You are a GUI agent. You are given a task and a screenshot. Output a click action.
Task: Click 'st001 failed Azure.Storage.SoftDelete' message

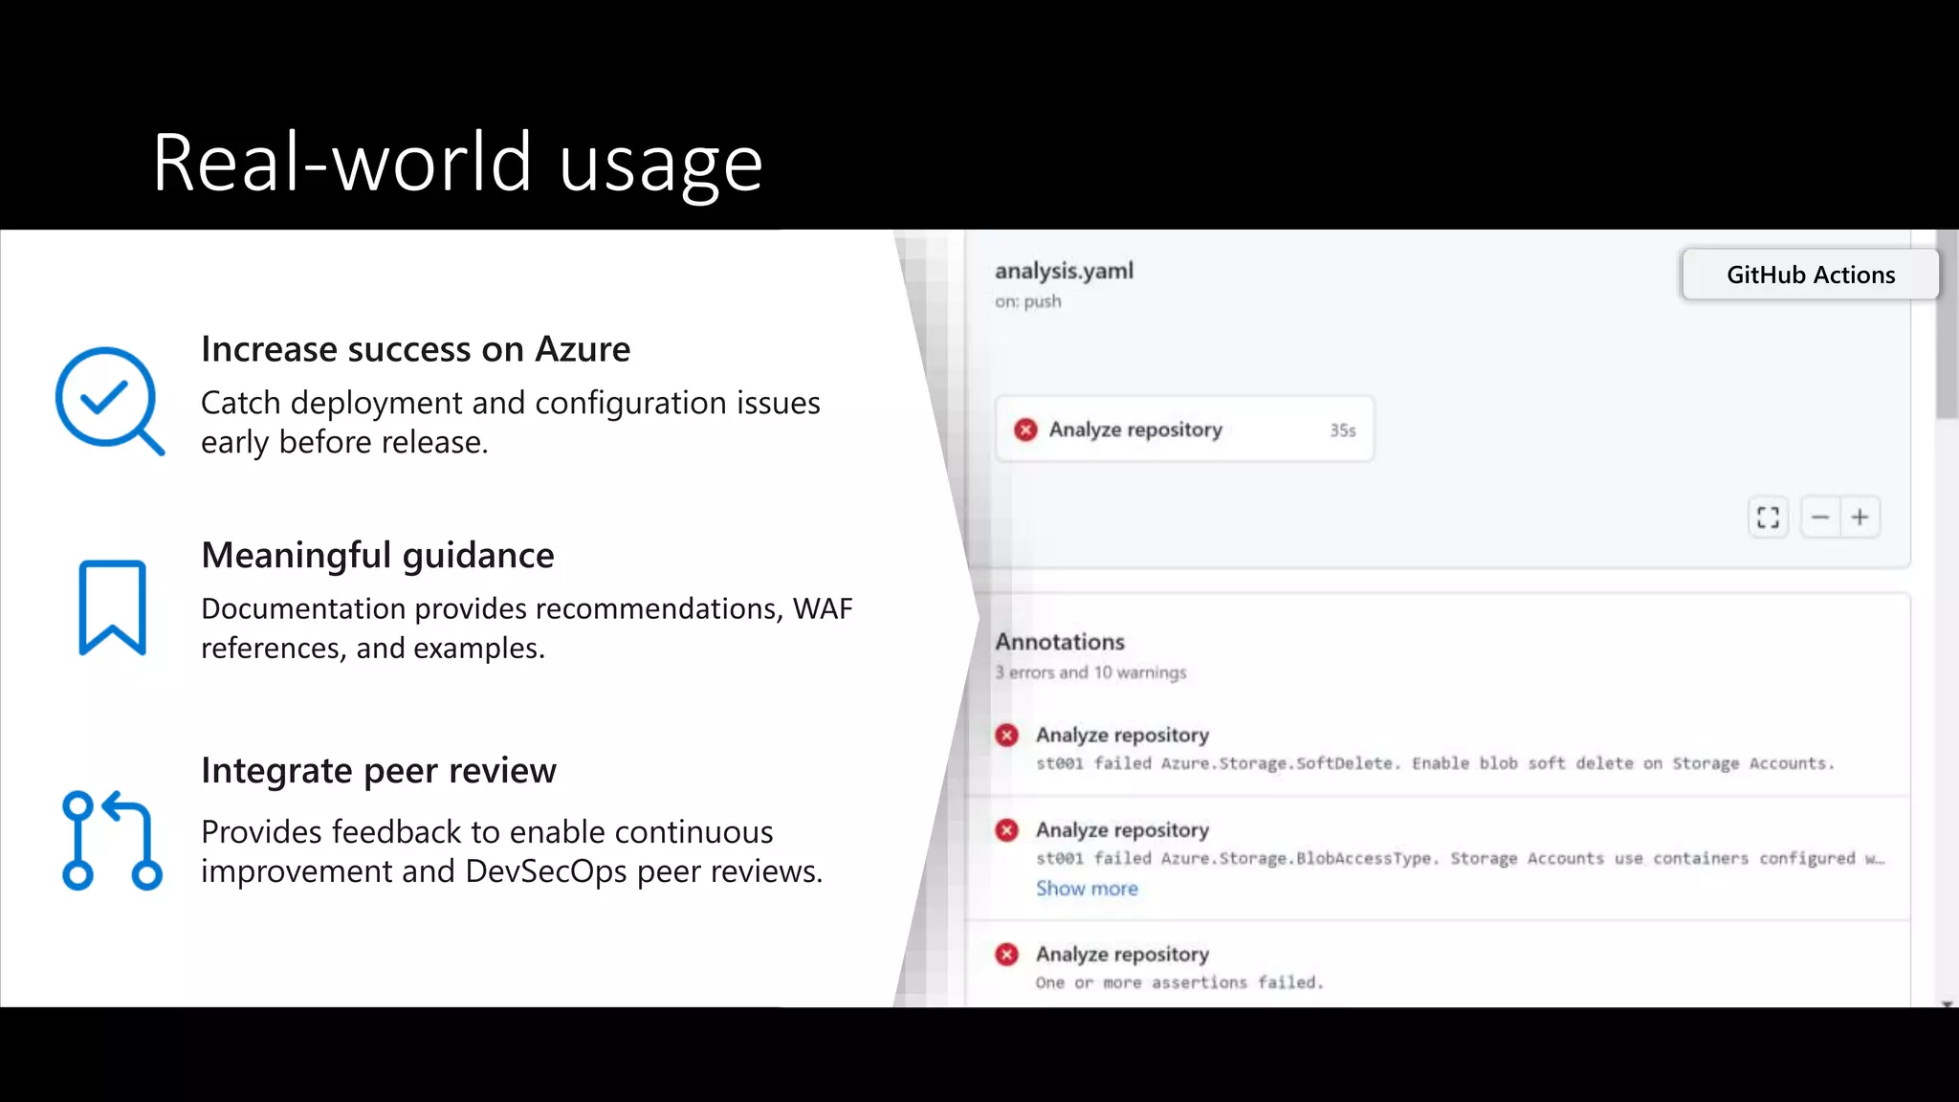1435,763
